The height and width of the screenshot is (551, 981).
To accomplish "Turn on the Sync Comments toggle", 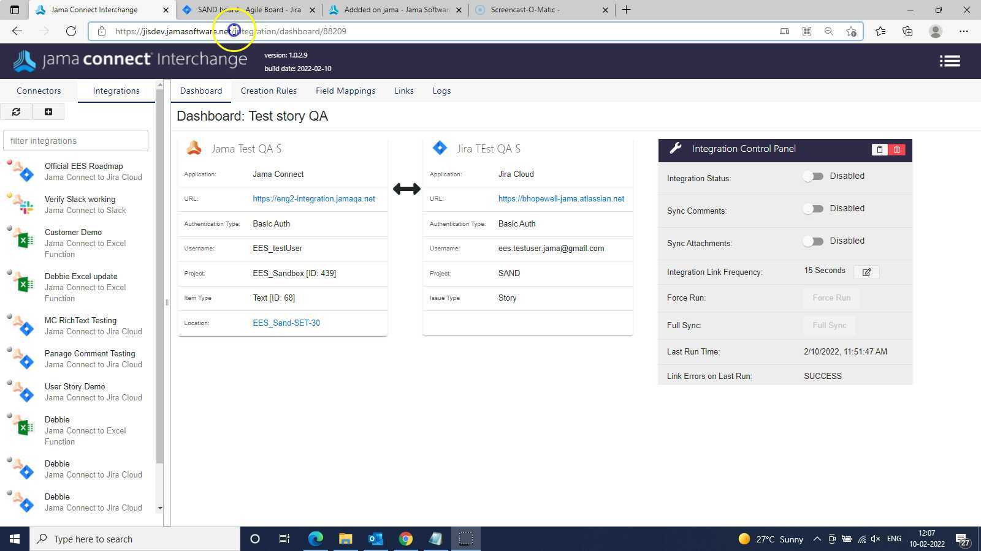I will tap(813, 209).
